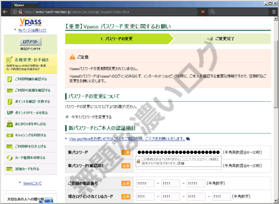Click the UP icon for ポイントUPモール
The image size is (279, 204).
click(10, 113)
